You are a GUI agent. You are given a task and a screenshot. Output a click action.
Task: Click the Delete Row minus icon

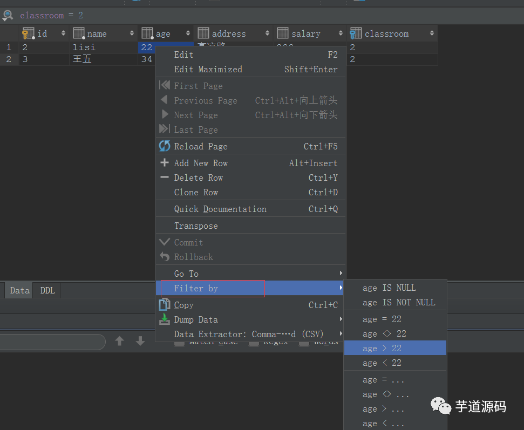165,178
